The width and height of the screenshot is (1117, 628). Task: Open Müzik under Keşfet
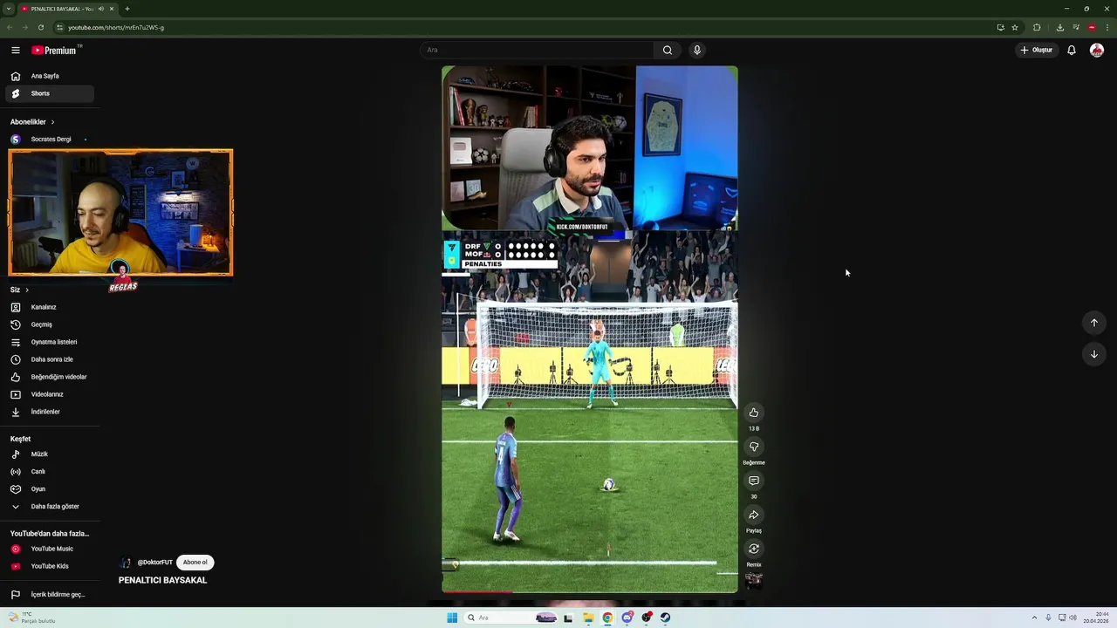[49, 454]
